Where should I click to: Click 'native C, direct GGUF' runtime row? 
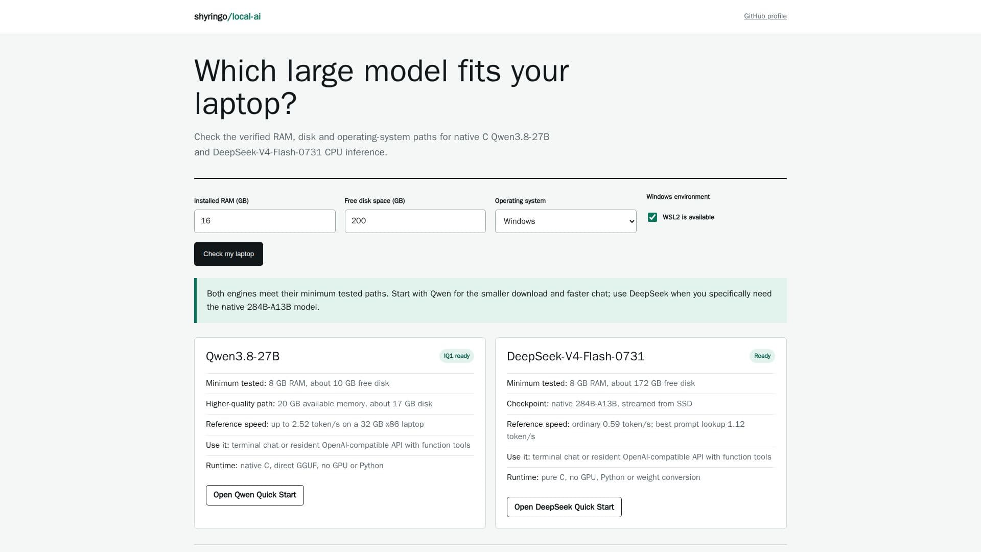[x=340, y=466]
